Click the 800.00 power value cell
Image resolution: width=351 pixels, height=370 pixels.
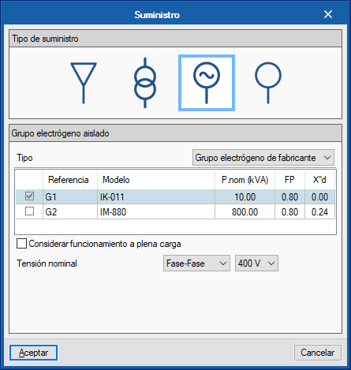tap(245, 211)
